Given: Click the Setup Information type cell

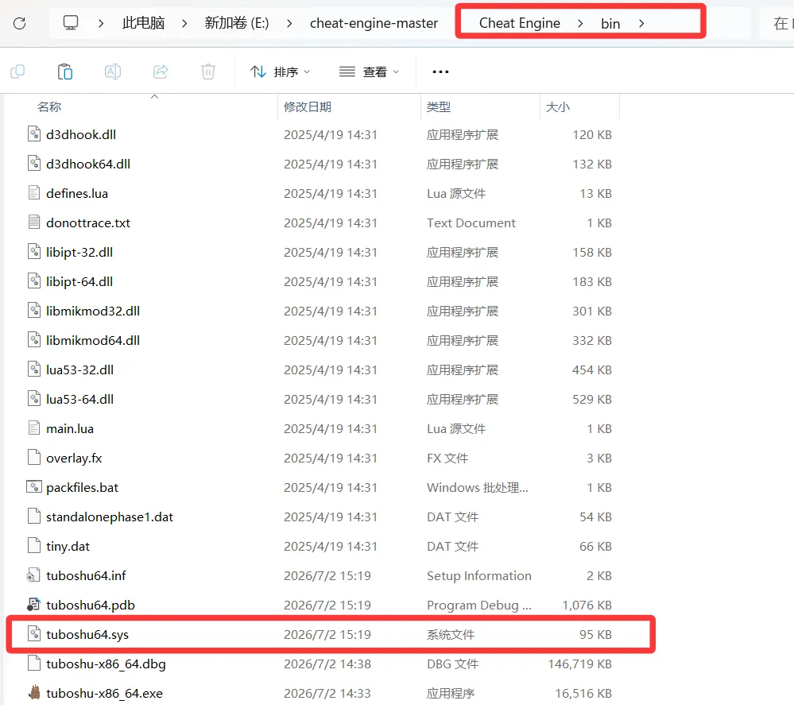Looking at the screenshot, I should click(479, 576).
